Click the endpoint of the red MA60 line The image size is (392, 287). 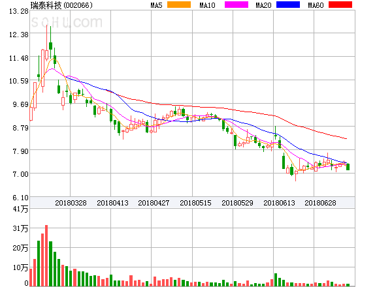[346, 138]
